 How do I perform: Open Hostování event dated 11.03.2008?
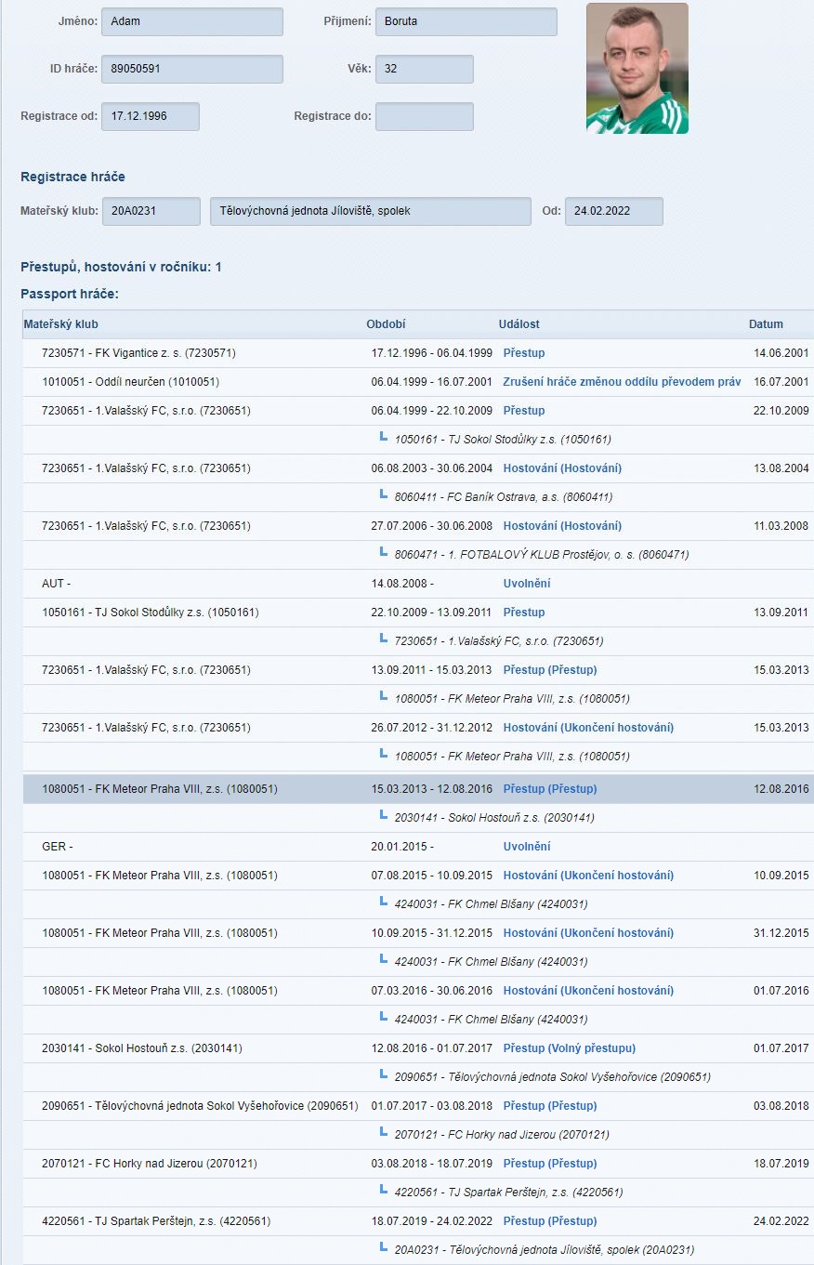click(562, 526)
